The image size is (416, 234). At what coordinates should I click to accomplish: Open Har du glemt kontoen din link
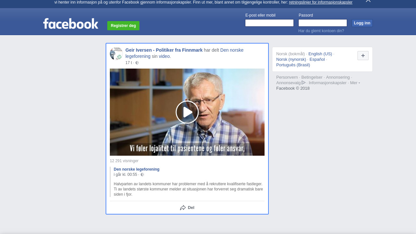click(x=321, y=31)
